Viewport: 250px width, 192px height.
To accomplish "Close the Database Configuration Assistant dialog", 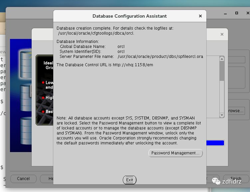I will pos(200,16).
